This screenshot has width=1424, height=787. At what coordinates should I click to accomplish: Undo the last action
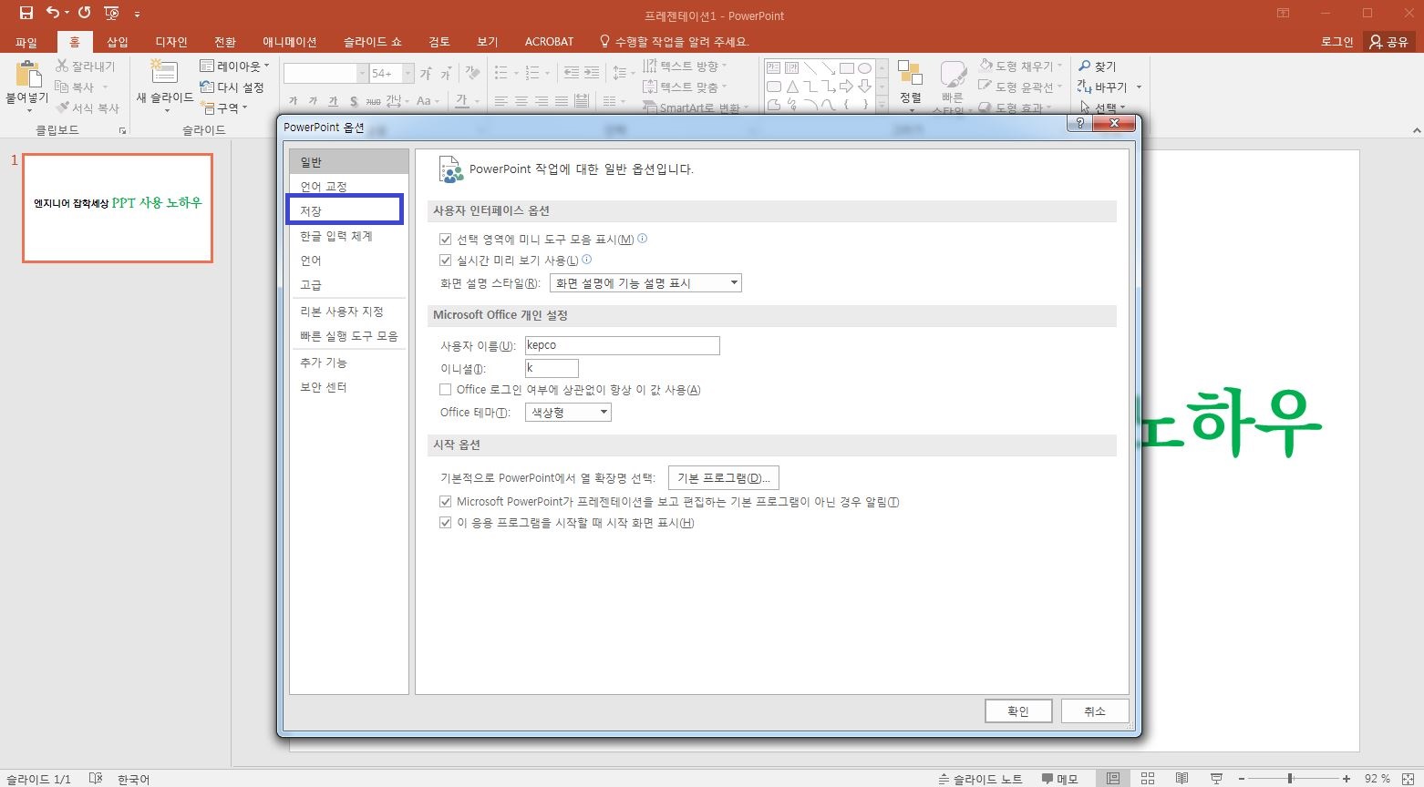click(x=53, y=13)
